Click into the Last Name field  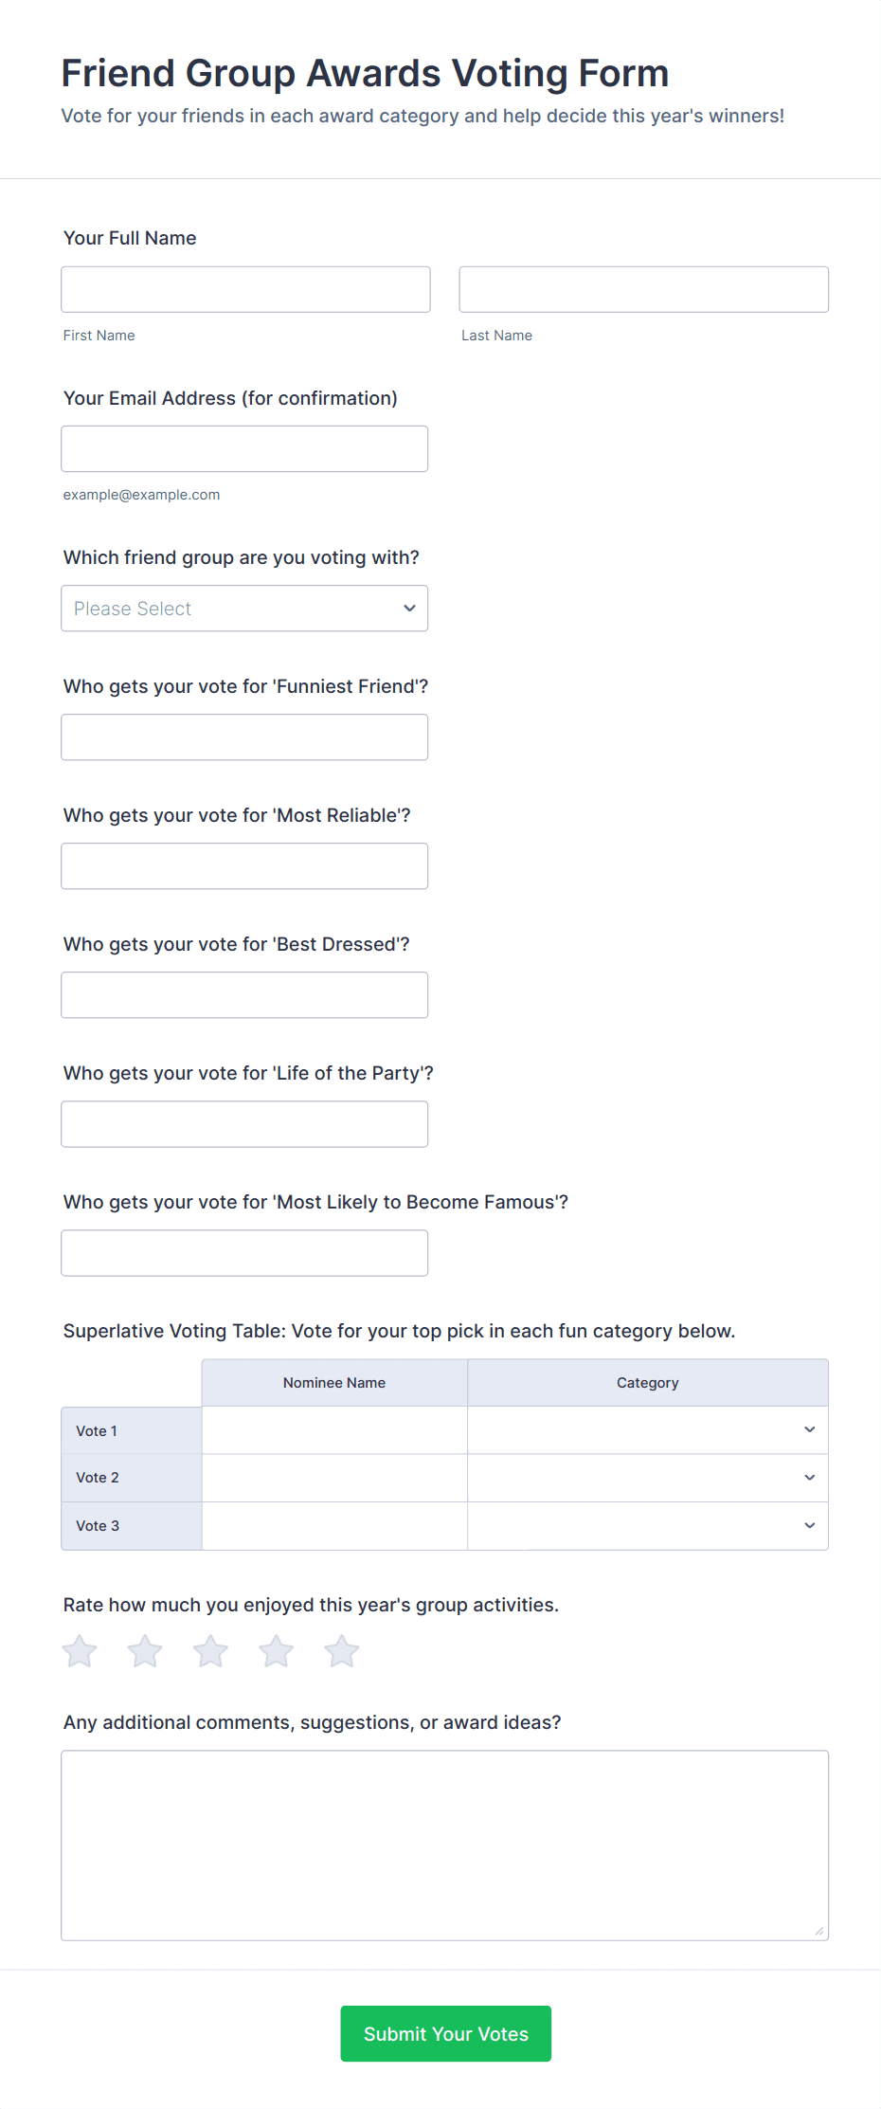643,290
